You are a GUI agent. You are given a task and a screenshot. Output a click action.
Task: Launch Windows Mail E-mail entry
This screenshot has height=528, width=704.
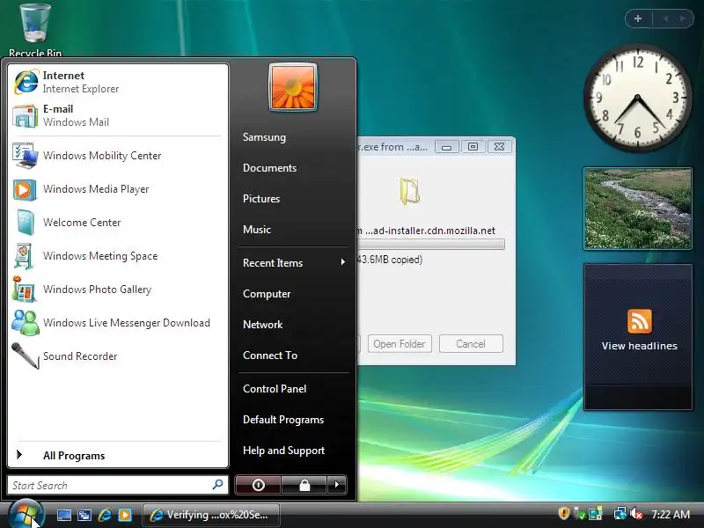(118, 115)
